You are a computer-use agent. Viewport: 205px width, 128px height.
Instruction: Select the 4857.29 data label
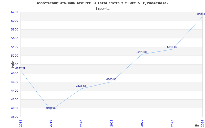click(x=20, y=68)
